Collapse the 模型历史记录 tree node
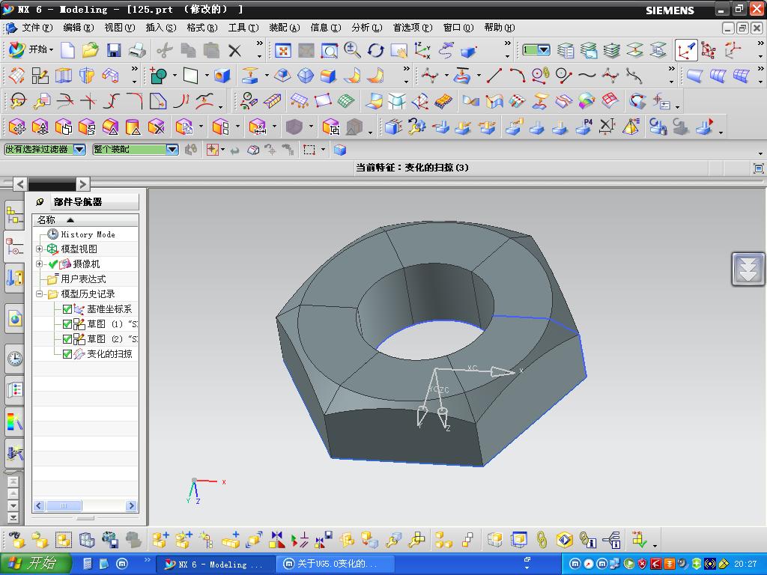 coord(39,293)
